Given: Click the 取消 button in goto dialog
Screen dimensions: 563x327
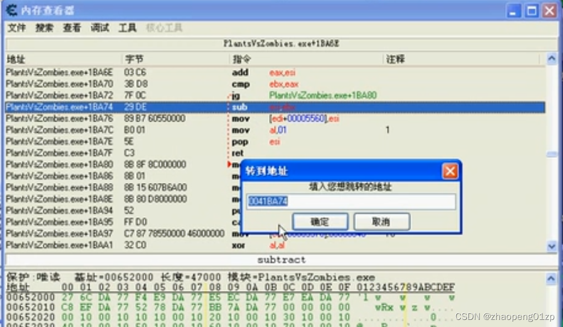Looking at the screenshot, I should coord(382,222).
